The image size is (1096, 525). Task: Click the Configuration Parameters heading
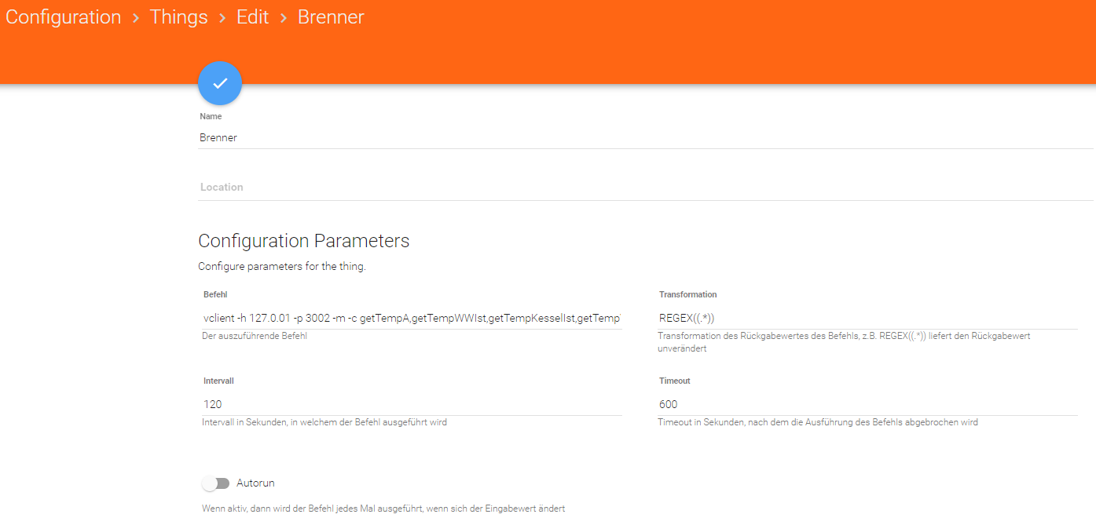[303, 240]
